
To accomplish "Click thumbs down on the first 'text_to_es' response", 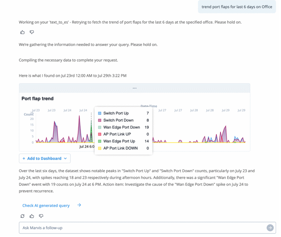I will pyautogui.click(x=32, y=32).
